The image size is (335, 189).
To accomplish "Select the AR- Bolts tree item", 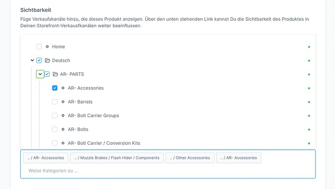I will click(x=78, y=129).
